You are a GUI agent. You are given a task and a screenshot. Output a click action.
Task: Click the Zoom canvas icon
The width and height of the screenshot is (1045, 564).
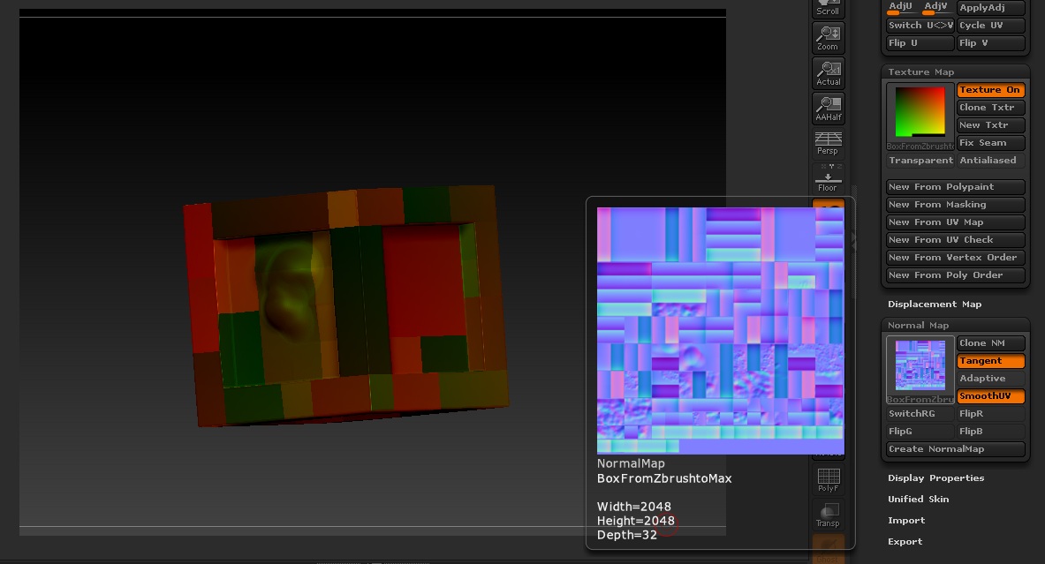829,38
